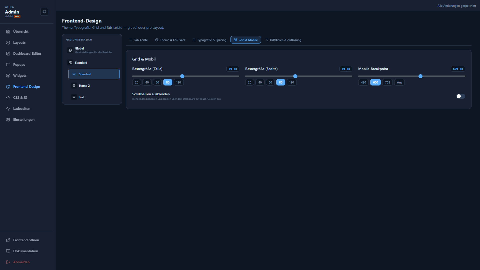The image size is (480, 270).
Task: Click Abmelden to log out
Action: click(x=27, y=262)
